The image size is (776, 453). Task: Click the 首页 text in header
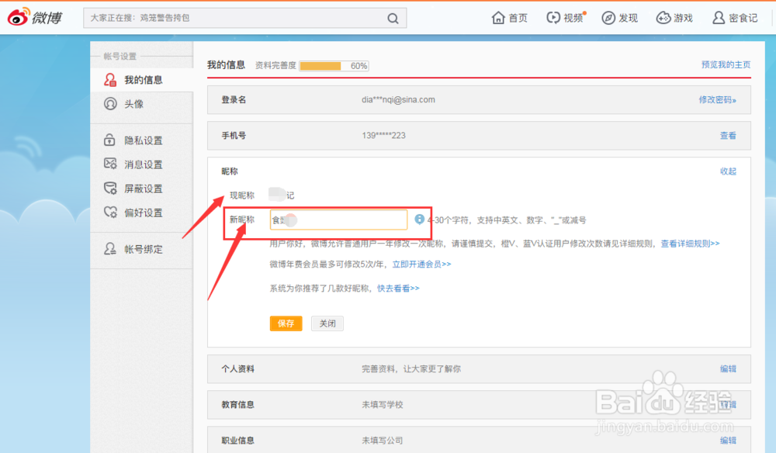(x=518, y=19)
